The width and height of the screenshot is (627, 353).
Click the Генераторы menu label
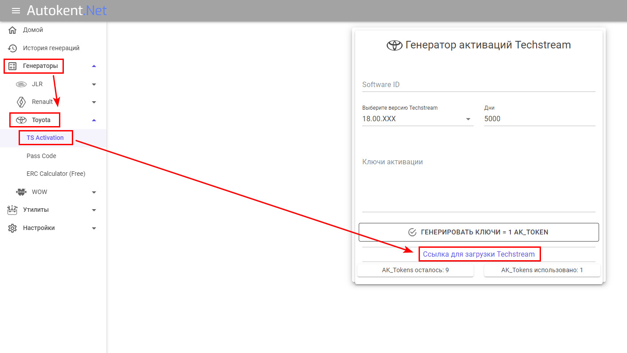(40, 66)
